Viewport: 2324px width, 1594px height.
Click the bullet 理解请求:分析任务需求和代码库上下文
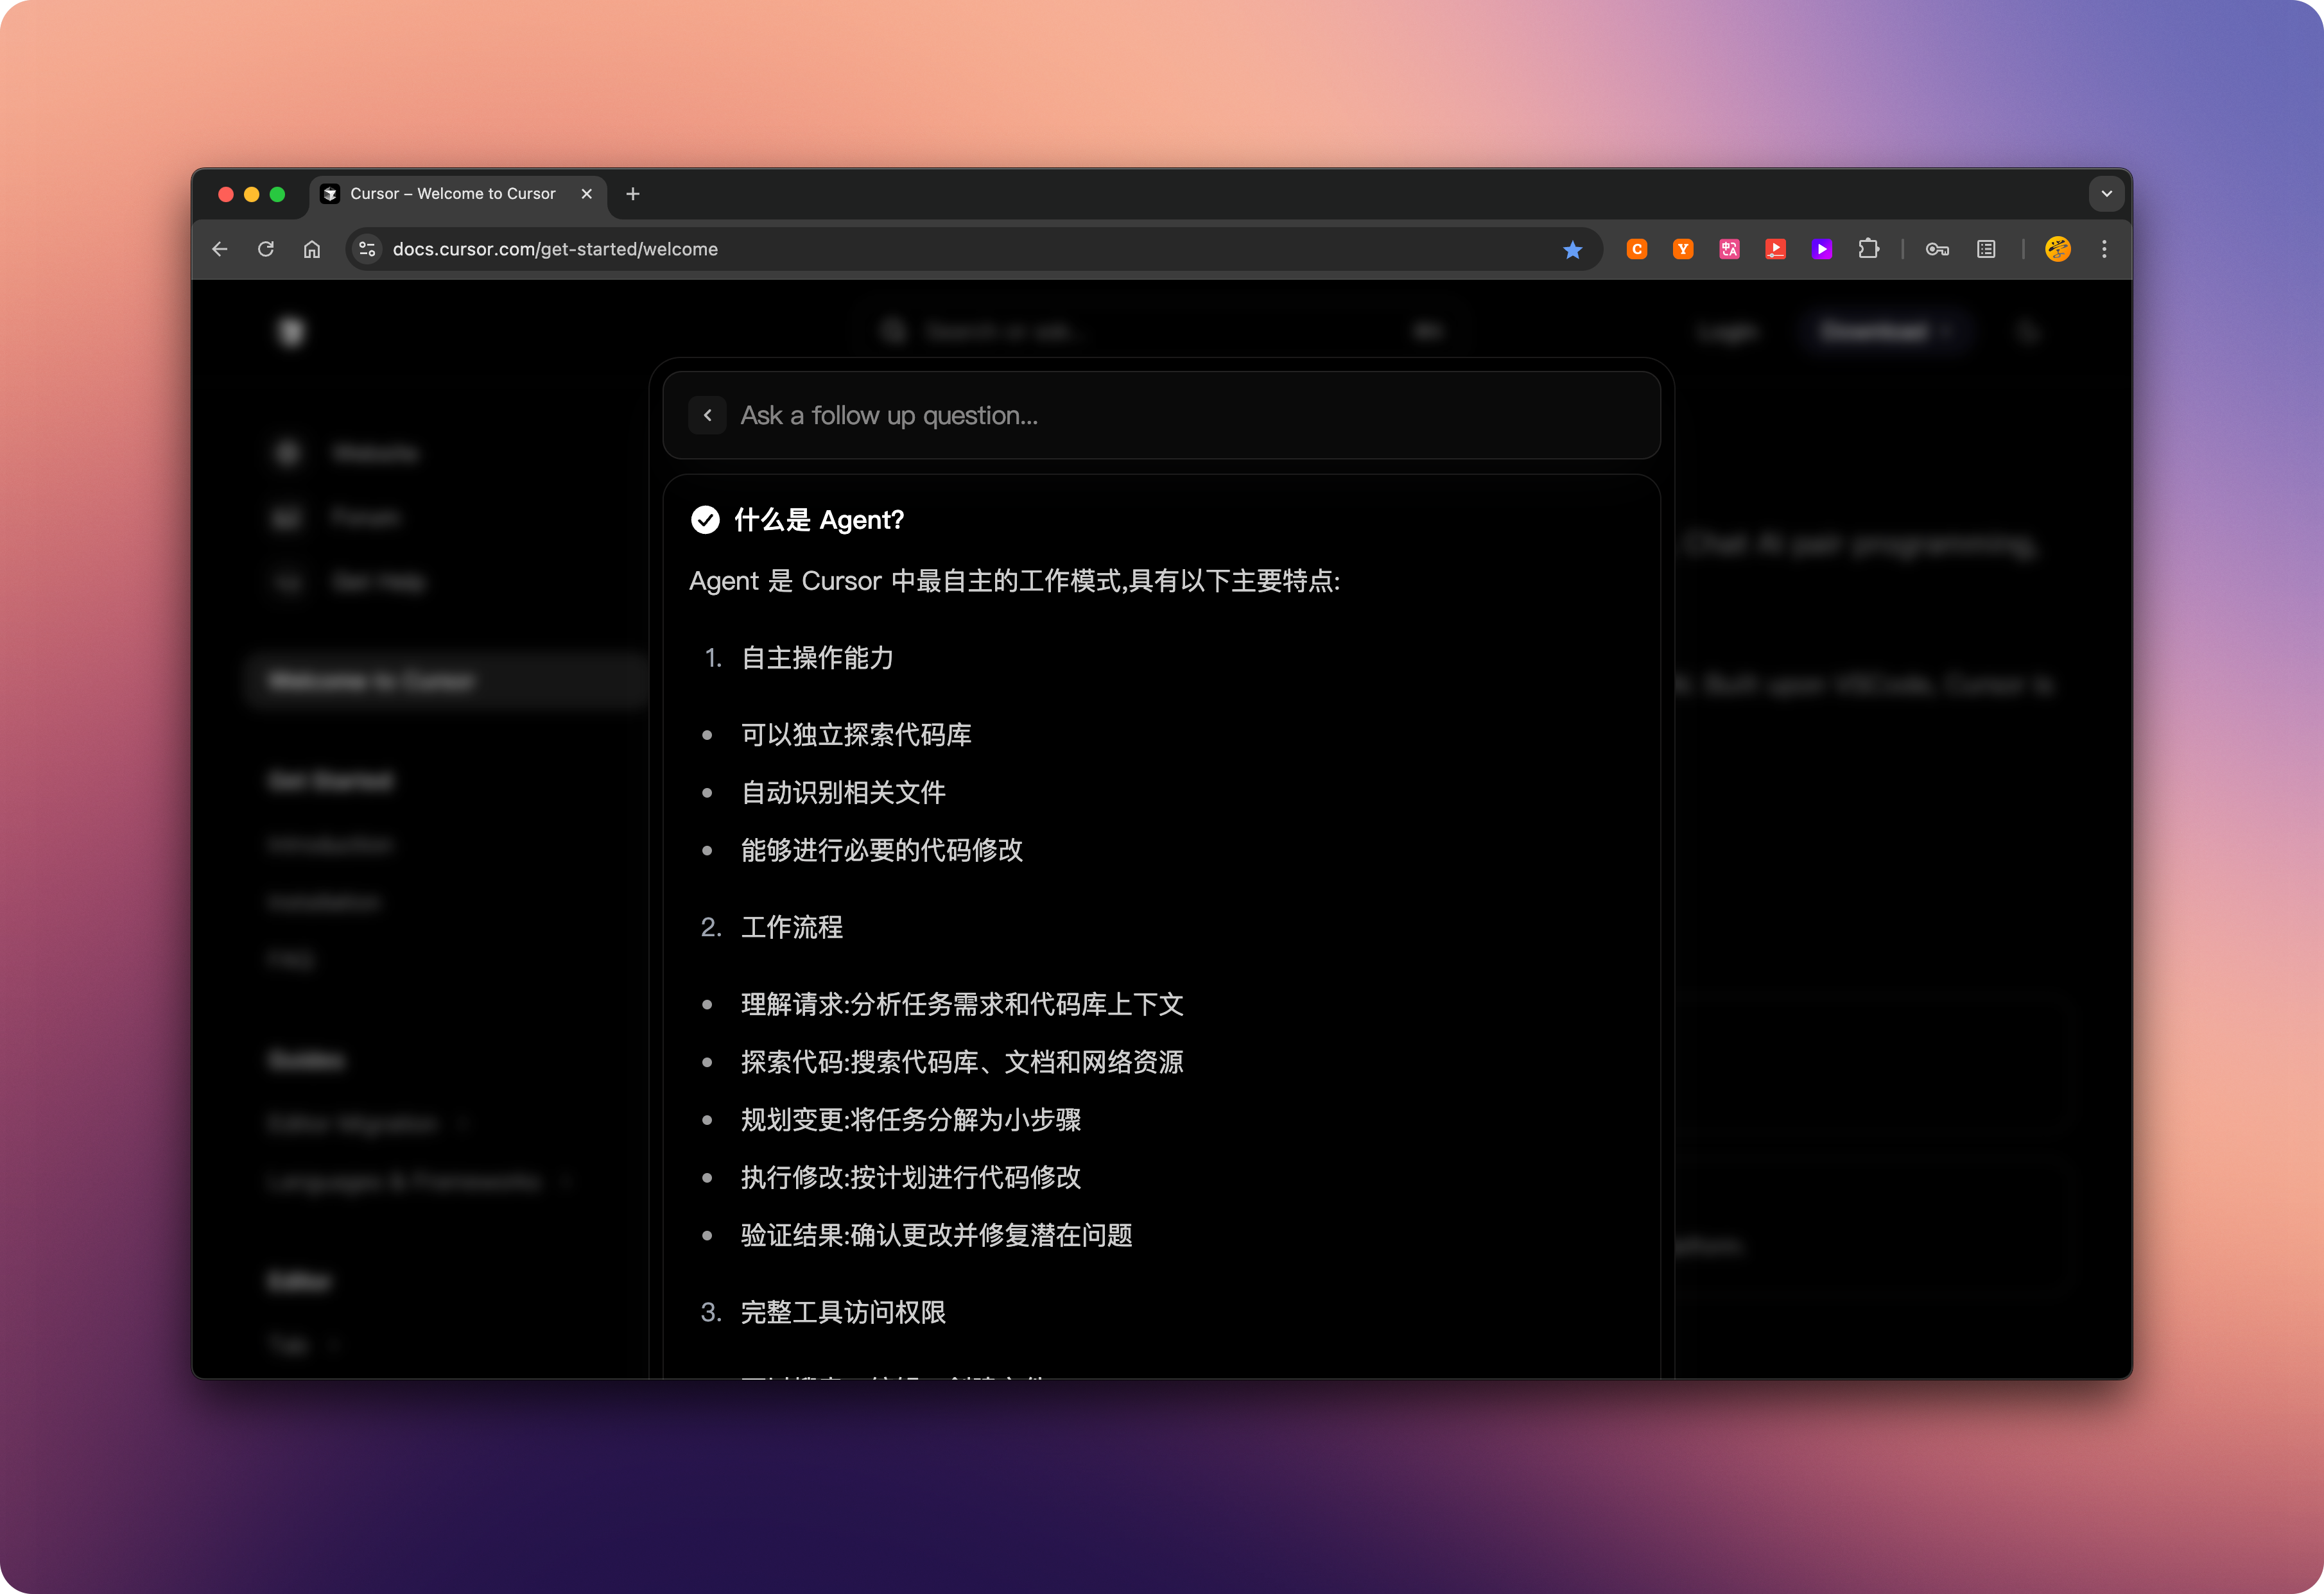[x=962, y=1004]
